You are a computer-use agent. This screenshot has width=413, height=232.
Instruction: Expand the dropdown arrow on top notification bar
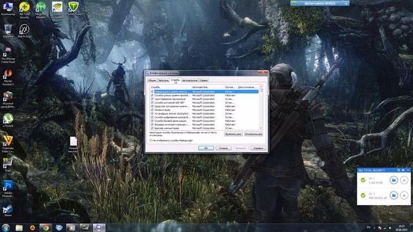pos(346,3)
